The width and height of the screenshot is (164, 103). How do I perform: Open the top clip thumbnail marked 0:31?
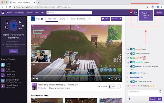[x=47, y=101]
